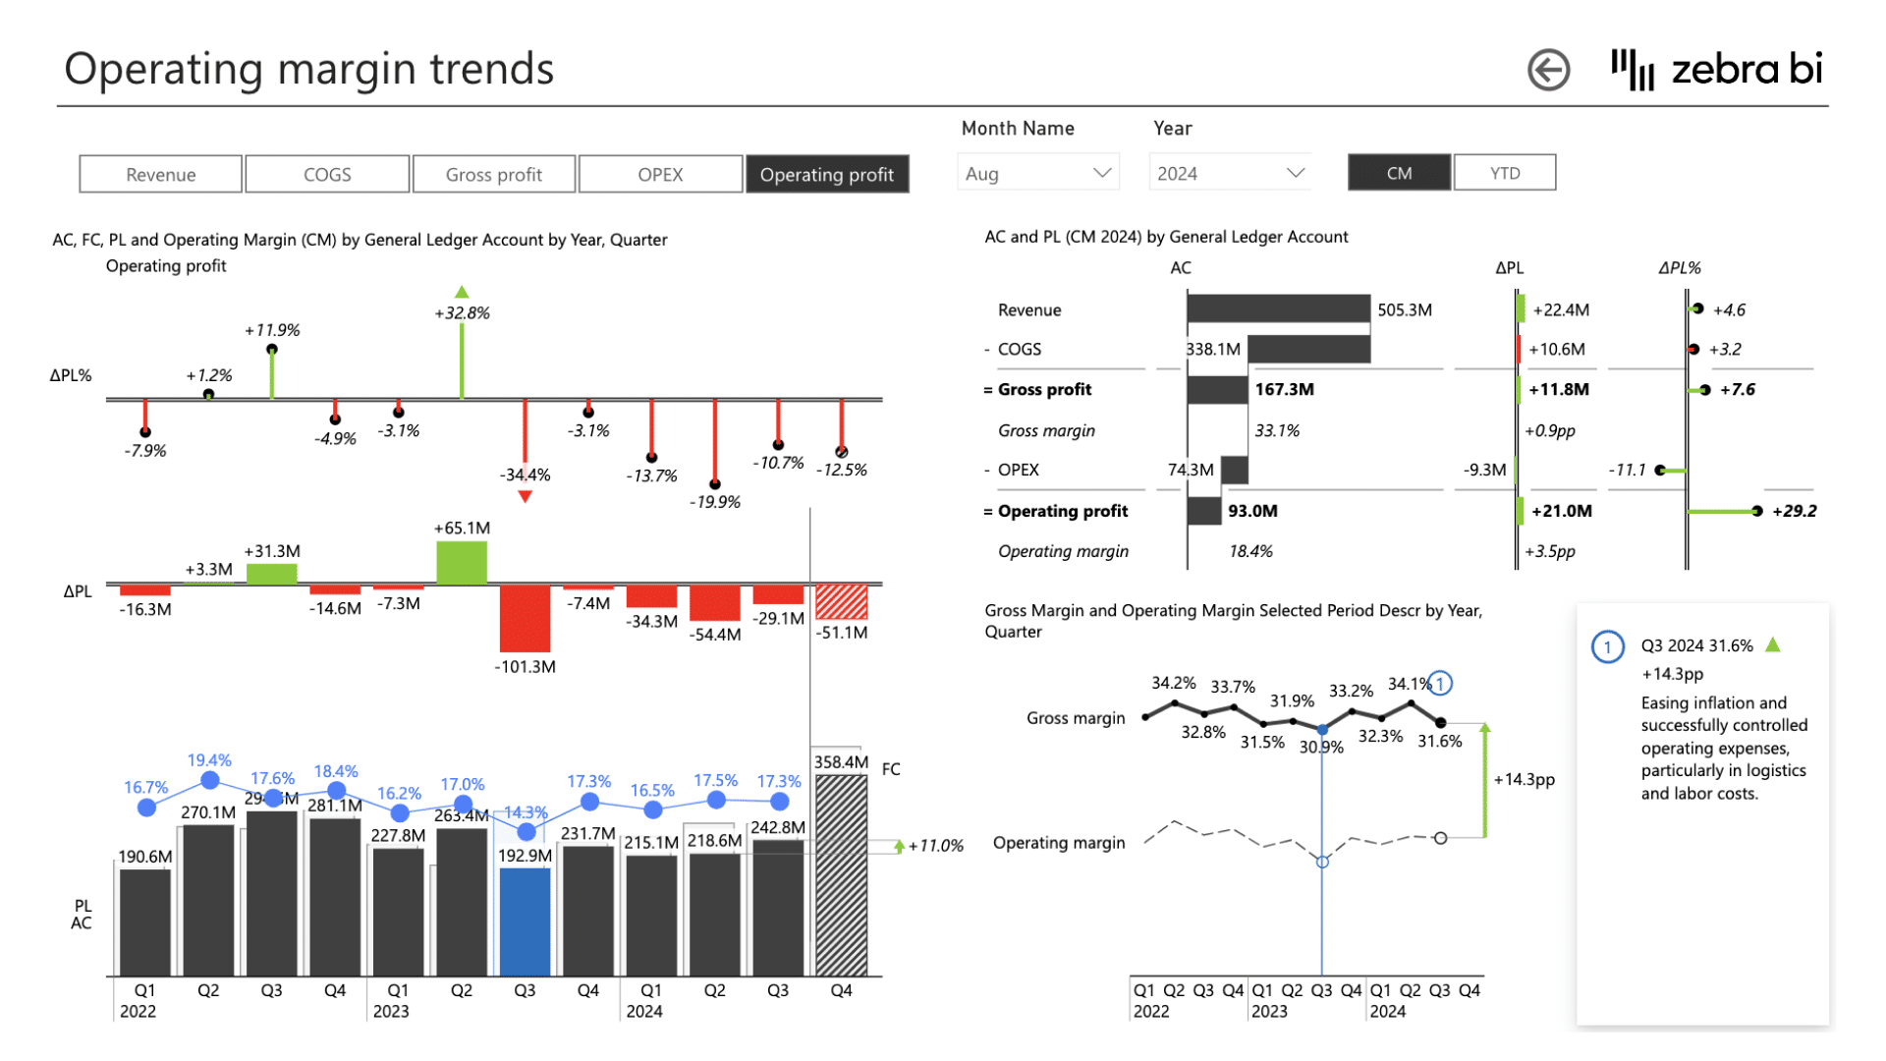The image size is (1886, 1061).
Task: Click the red down triangle below -34.4%
Action: click(x=526, y=497)
